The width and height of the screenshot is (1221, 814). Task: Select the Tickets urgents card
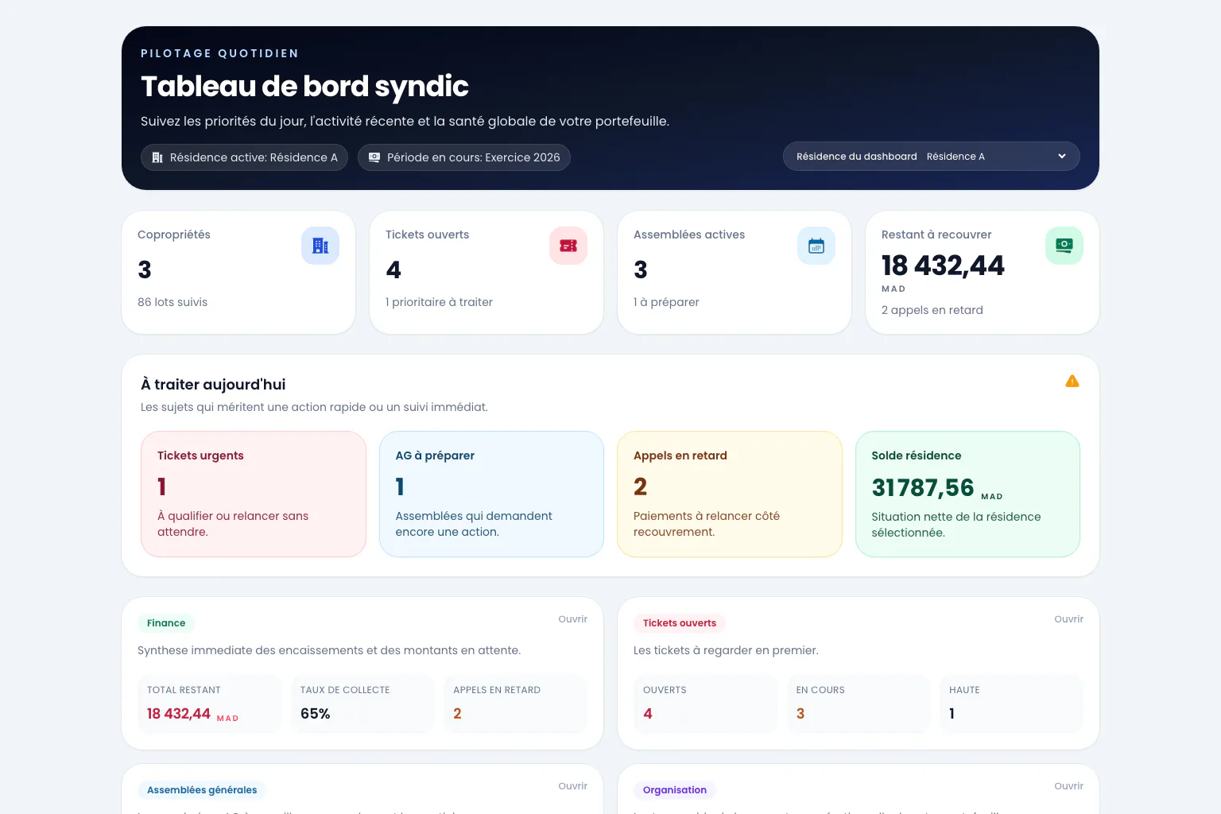coord(254,494)
